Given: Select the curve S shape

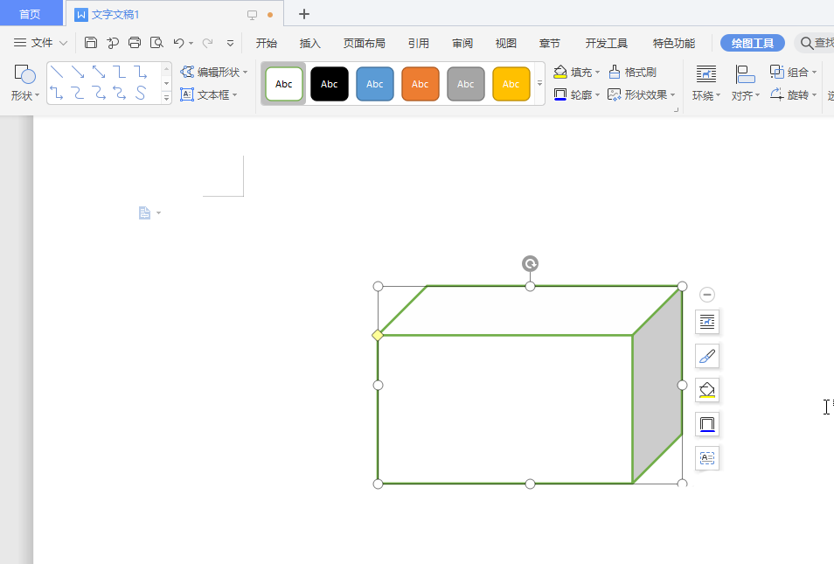Looking at the screenshot, I should pyautogui.click(x=141, y=93).
